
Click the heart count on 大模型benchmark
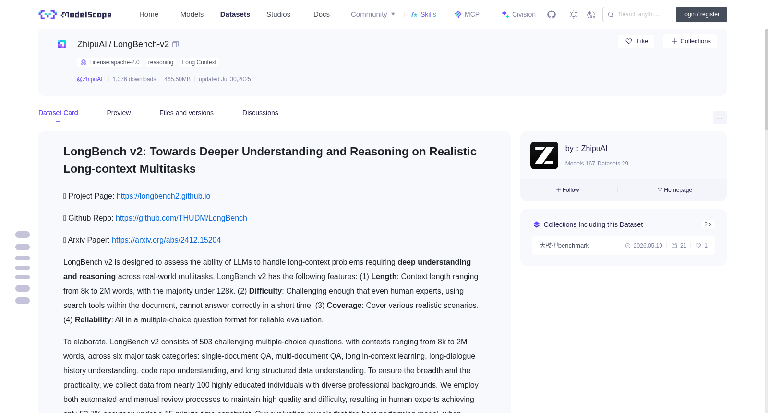702,246
